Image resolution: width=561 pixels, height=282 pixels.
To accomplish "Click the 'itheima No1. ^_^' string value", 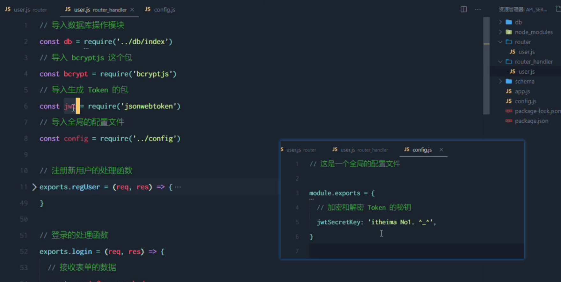I will tap(400, 222).
